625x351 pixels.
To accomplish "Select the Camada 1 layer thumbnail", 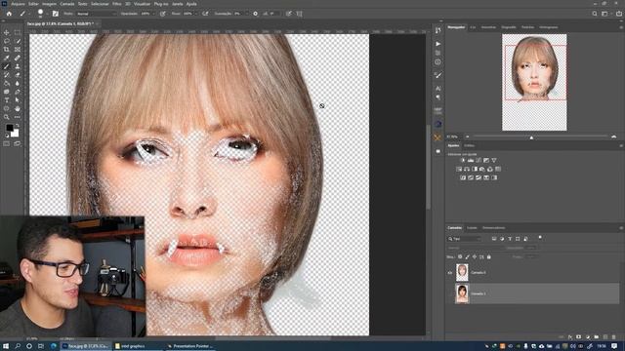I will (462, 293).
